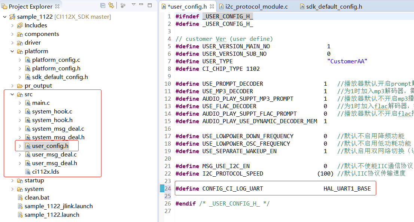Maximize the Project Explorer panel
The height and width of the screenshot is (222, 414).
[x=150, y=5]
